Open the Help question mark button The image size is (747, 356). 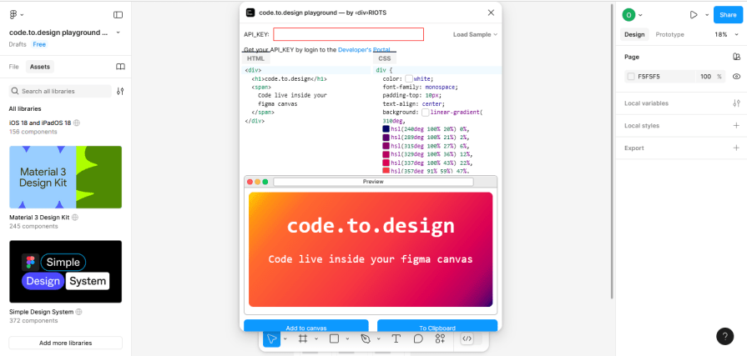(x=725, y=336)
